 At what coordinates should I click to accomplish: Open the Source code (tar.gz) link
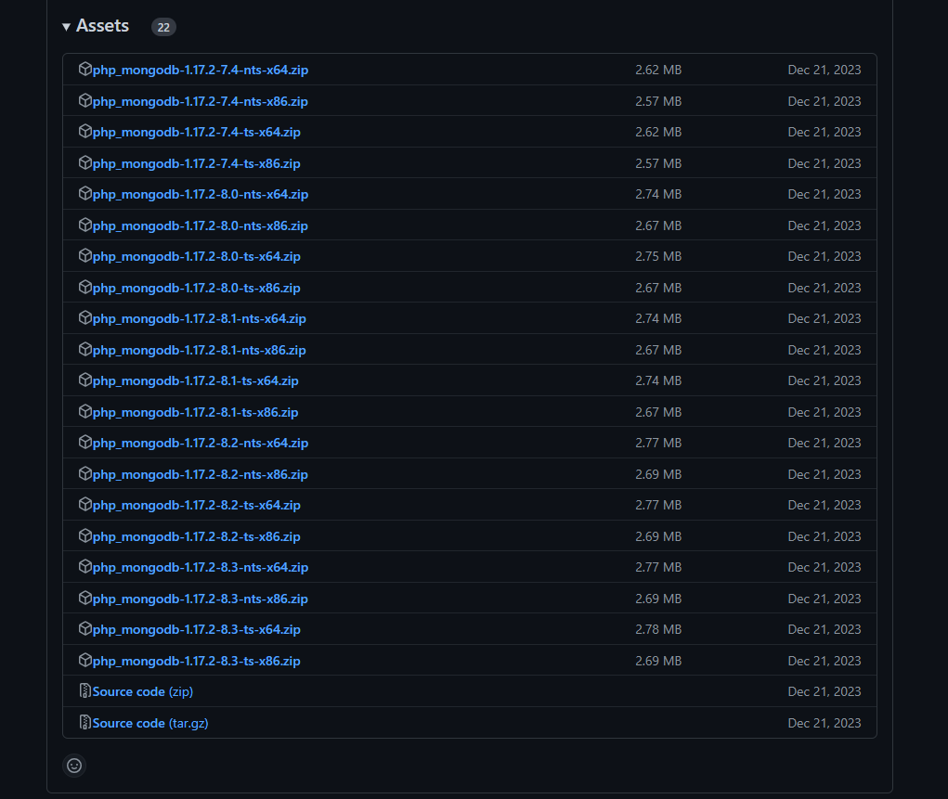coord(150,724)
